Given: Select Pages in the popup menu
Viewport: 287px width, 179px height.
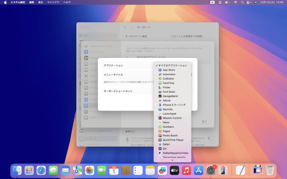Looking at the screenshot, I should tap(173, 131).
